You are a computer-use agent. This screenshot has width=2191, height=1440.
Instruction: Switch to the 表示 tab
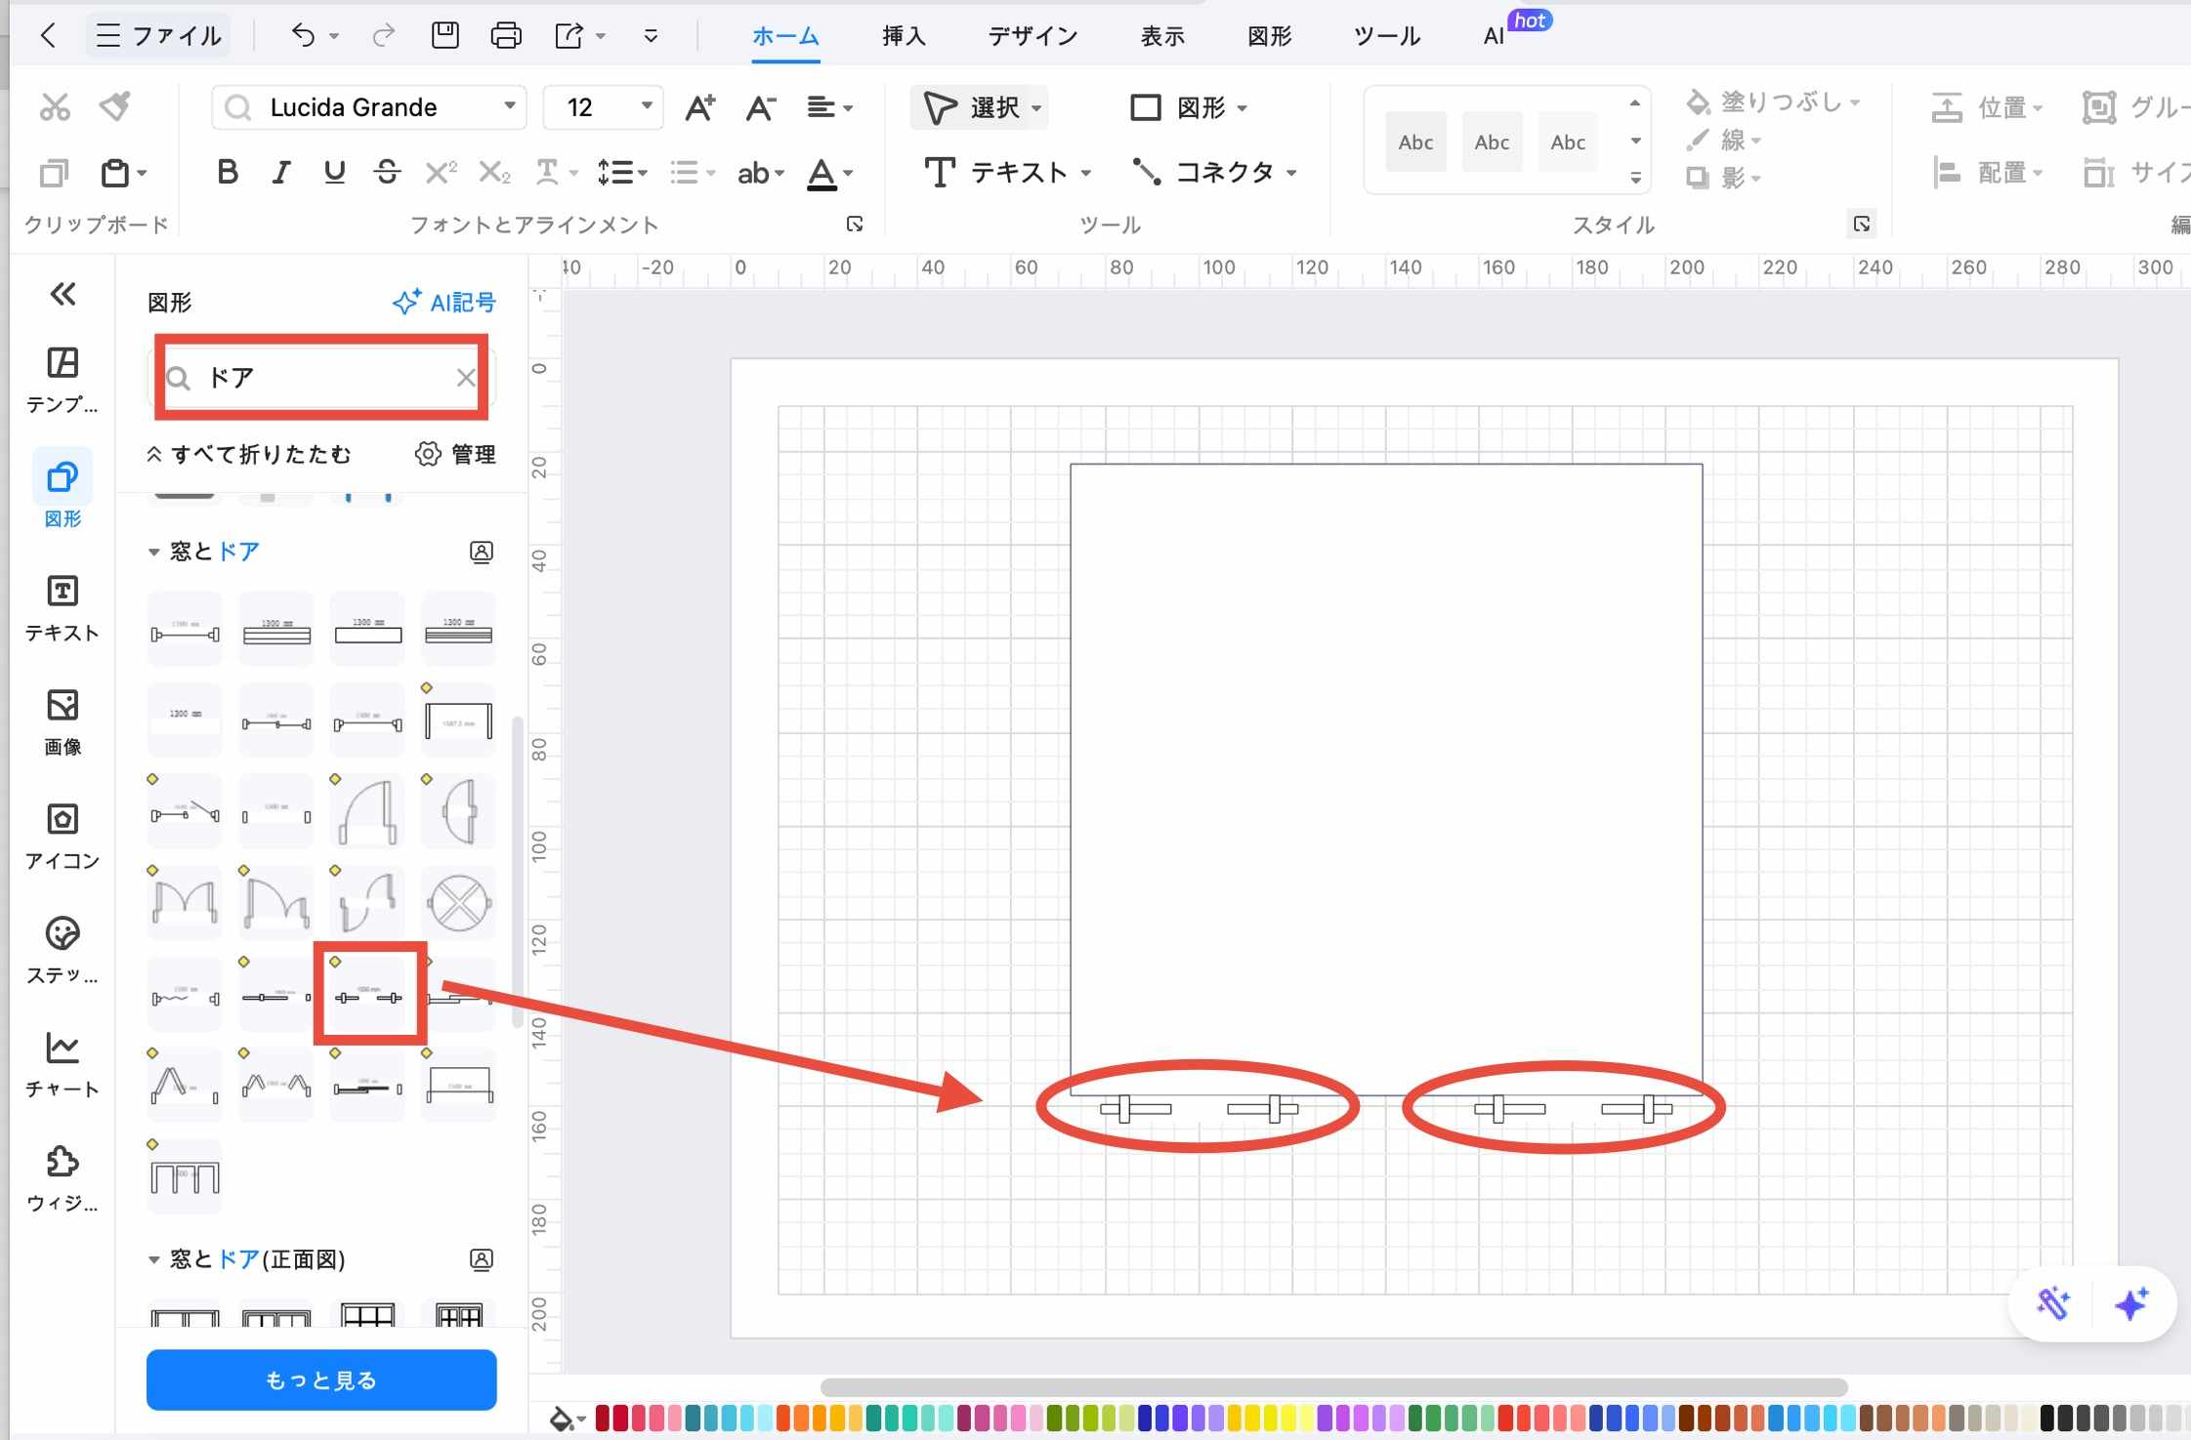(1162, 36)
